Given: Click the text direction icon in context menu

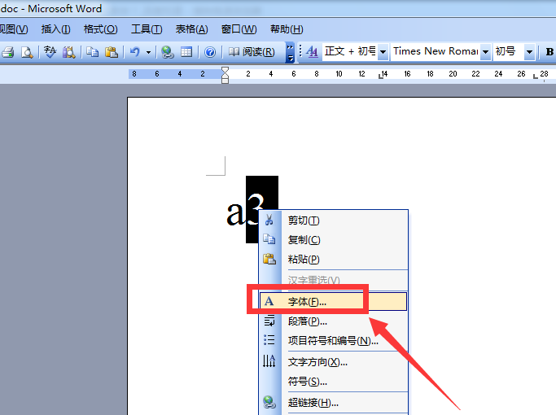Looking at the screenshot, I should 269,361.
